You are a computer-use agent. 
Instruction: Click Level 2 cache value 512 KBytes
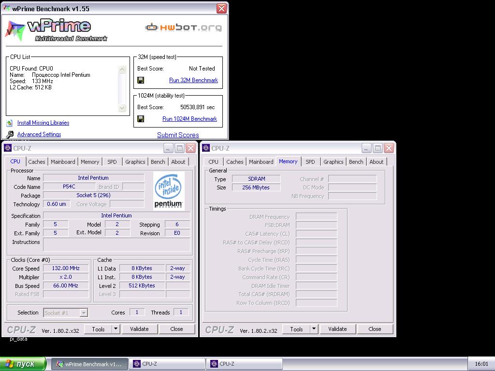[142, 285]
